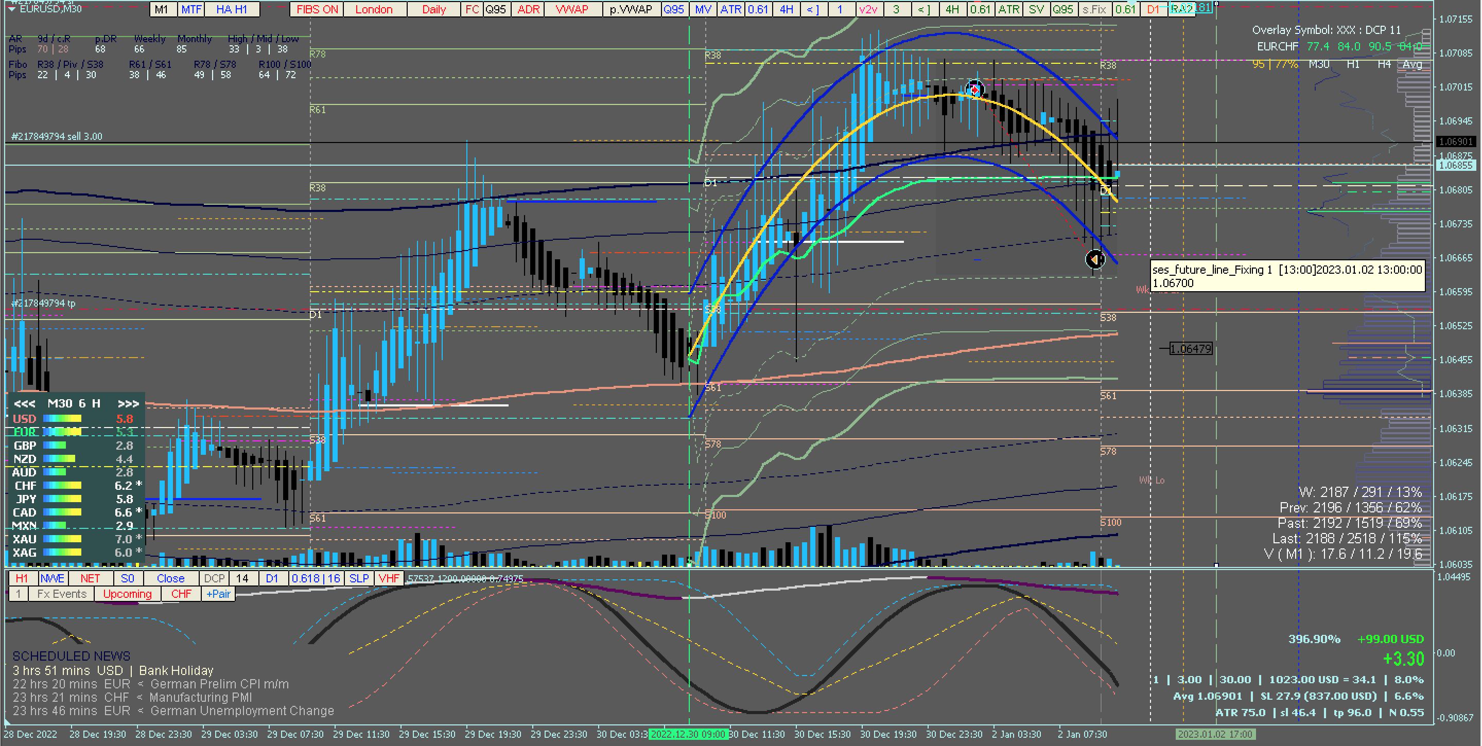Click the black arrow fixing marker icon
The image size is (1482, 746).
click(x=1094, y=259)
